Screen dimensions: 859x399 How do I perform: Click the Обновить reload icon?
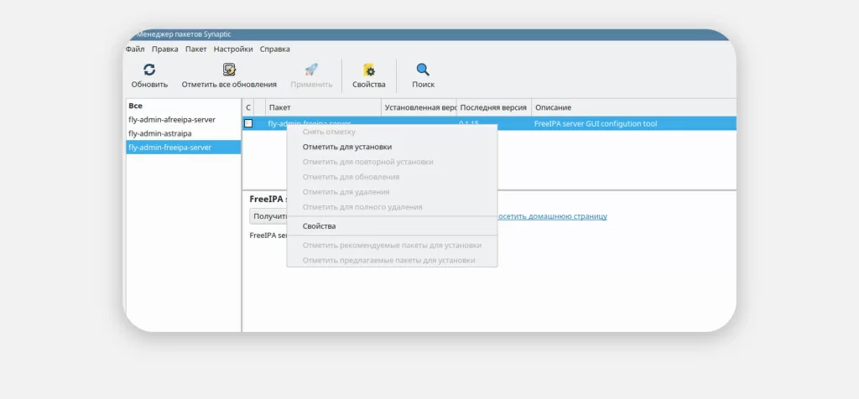tap(149, 70)
